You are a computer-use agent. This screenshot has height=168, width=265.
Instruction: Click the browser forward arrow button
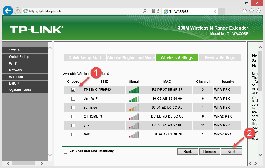[17, 11]
